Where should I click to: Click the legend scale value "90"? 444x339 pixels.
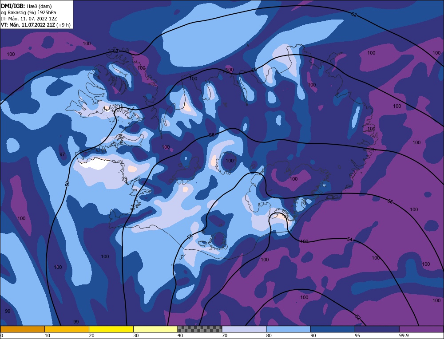pyautogui.click(x=313, y=335)
